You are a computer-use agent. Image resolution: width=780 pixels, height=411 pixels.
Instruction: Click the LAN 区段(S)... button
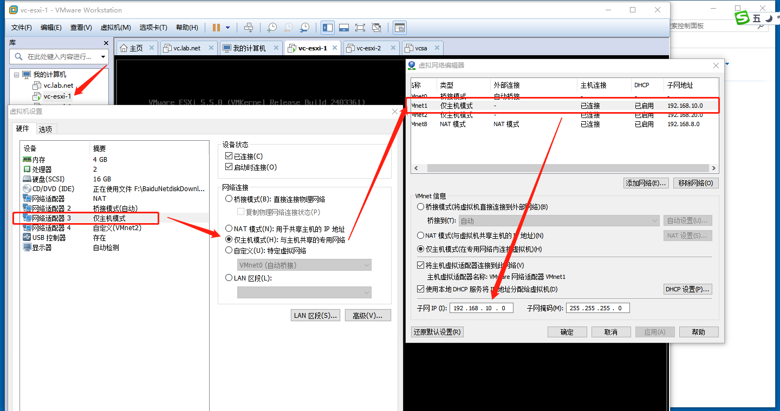[315, 315]
